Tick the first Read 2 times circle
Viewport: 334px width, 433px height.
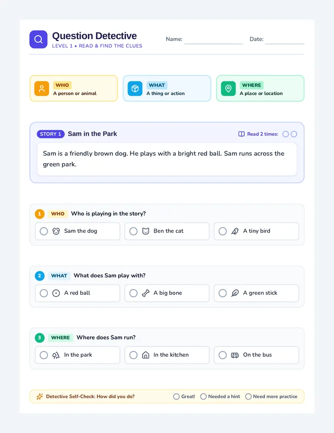(286, 134)
